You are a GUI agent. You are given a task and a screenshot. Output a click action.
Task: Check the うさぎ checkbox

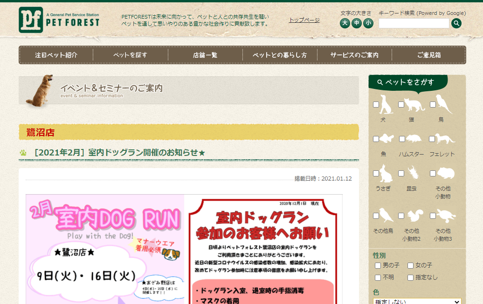pos(376,174)
